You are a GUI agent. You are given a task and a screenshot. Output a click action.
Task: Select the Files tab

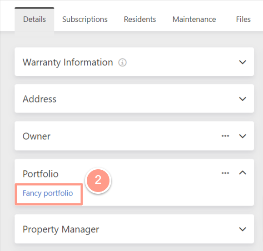[x=243, y=19]
